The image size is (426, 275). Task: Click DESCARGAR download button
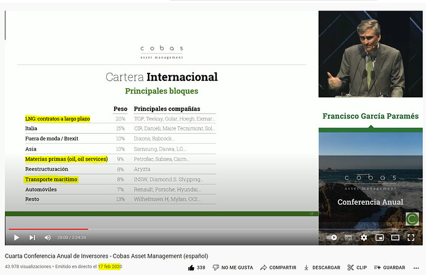pos(322,268)
